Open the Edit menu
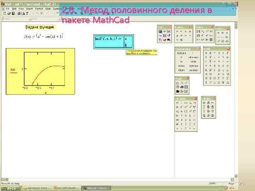This screenshot has height=191, width=255. tap(14, 8)
